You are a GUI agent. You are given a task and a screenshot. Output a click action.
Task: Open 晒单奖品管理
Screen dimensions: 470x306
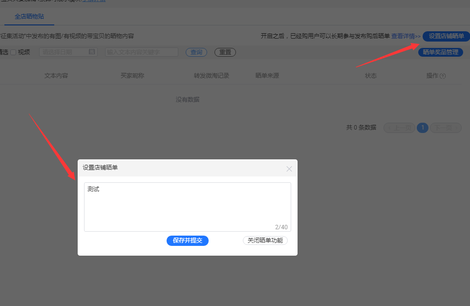coord(440,52)
